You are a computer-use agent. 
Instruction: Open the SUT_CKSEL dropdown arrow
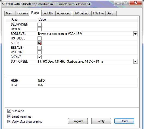(x=135, y=62)
